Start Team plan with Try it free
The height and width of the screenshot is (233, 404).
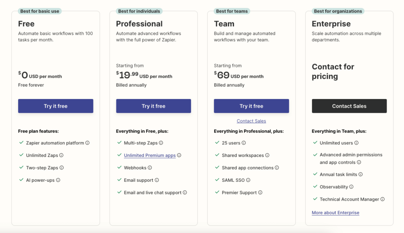pyautogui.click(x=251, y=106)
